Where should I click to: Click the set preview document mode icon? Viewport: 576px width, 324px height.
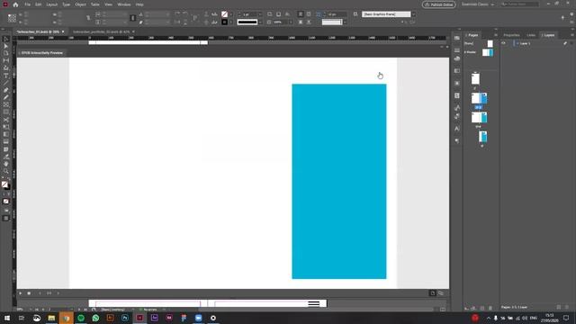click(433, 293)
